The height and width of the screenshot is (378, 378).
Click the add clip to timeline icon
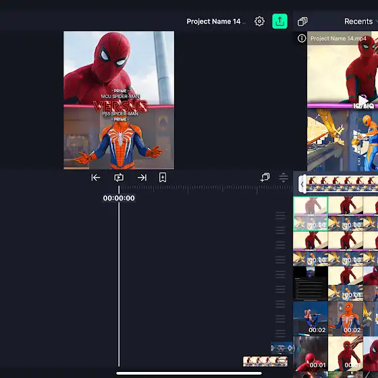[265, 178]
